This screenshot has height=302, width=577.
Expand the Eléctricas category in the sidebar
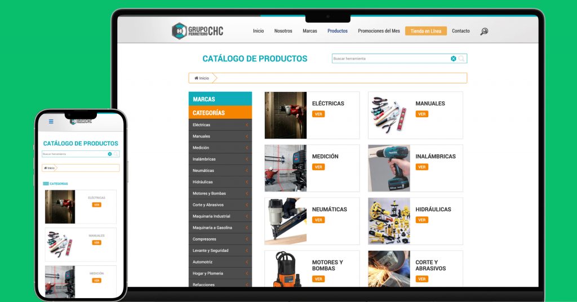point(247,125)
